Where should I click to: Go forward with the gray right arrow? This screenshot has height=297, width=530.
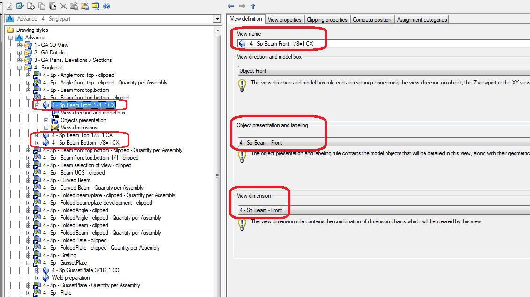coord(242,6)
